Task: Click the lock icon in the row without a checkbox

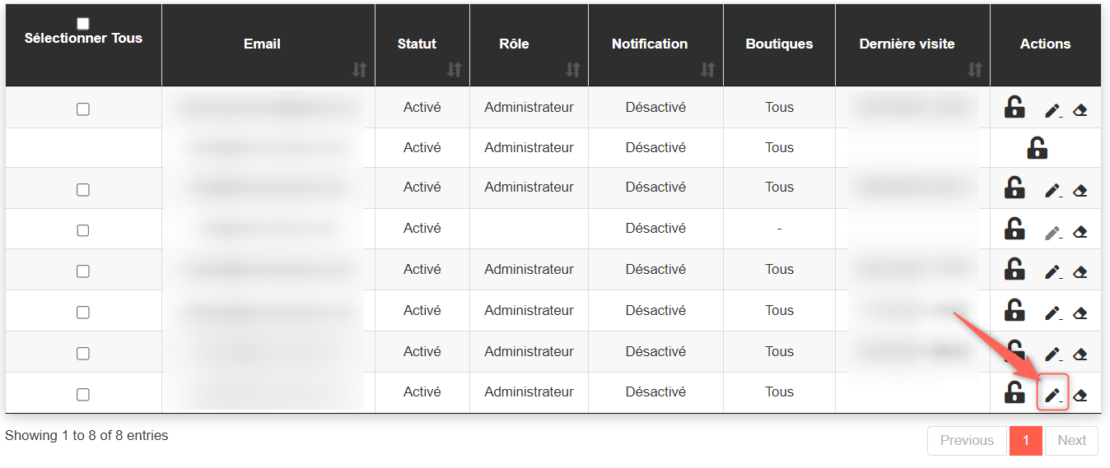Action: pos(1037,148)
